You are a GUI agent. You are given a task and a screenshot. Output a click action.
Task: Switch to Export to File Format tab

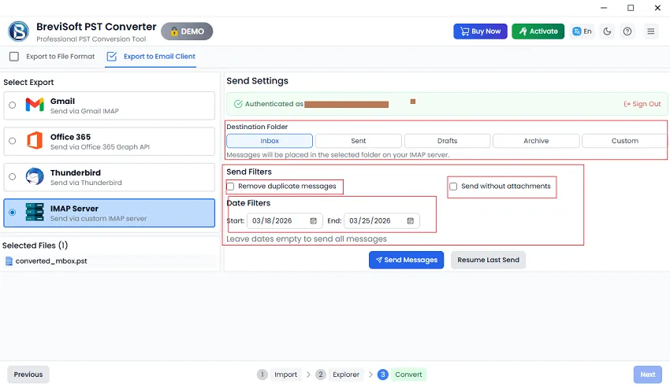[52, 57]
